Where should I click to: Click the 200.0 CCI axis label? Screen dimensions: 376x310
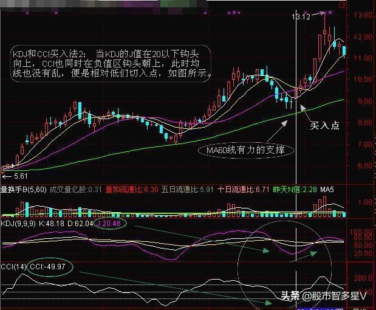click(363, 278)
